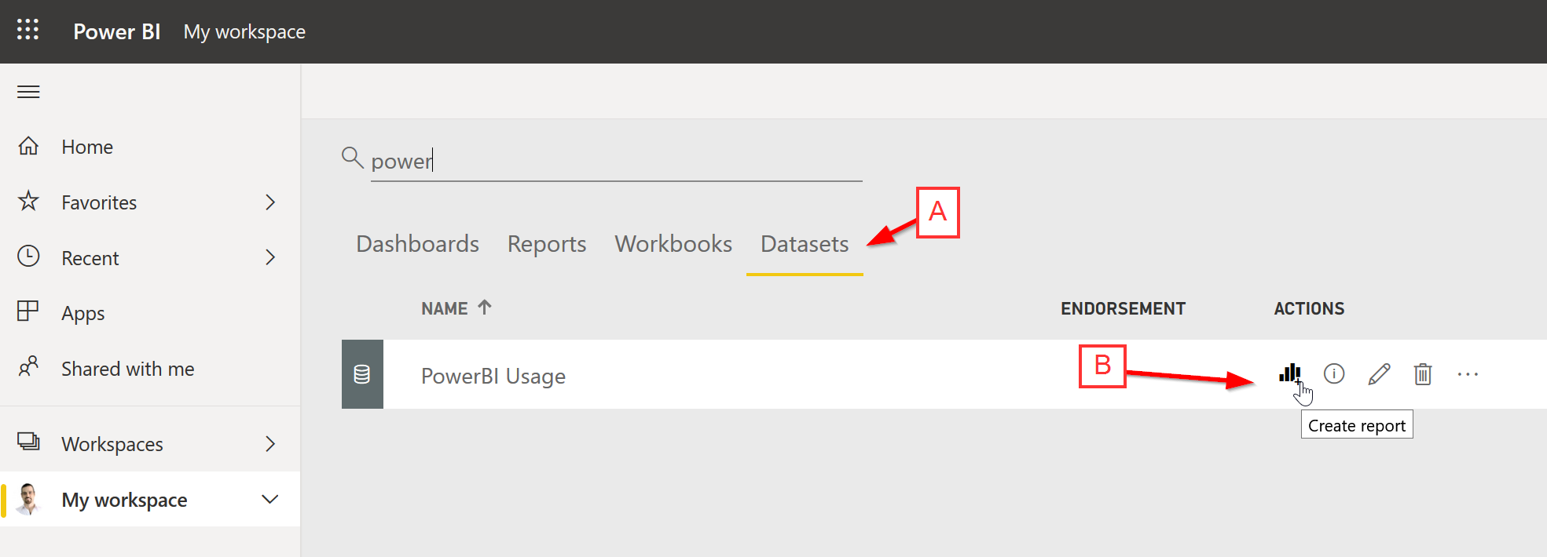This screenshot has width=1547, height=557.
Task: Click Create report icon for PowerBI Usage
Action: click(x=1289, y=373)
